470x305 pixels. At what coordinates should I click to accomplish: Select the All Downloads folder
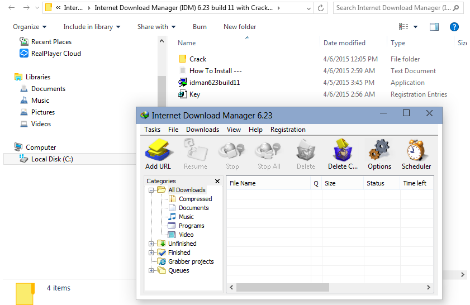coord(187,190)
